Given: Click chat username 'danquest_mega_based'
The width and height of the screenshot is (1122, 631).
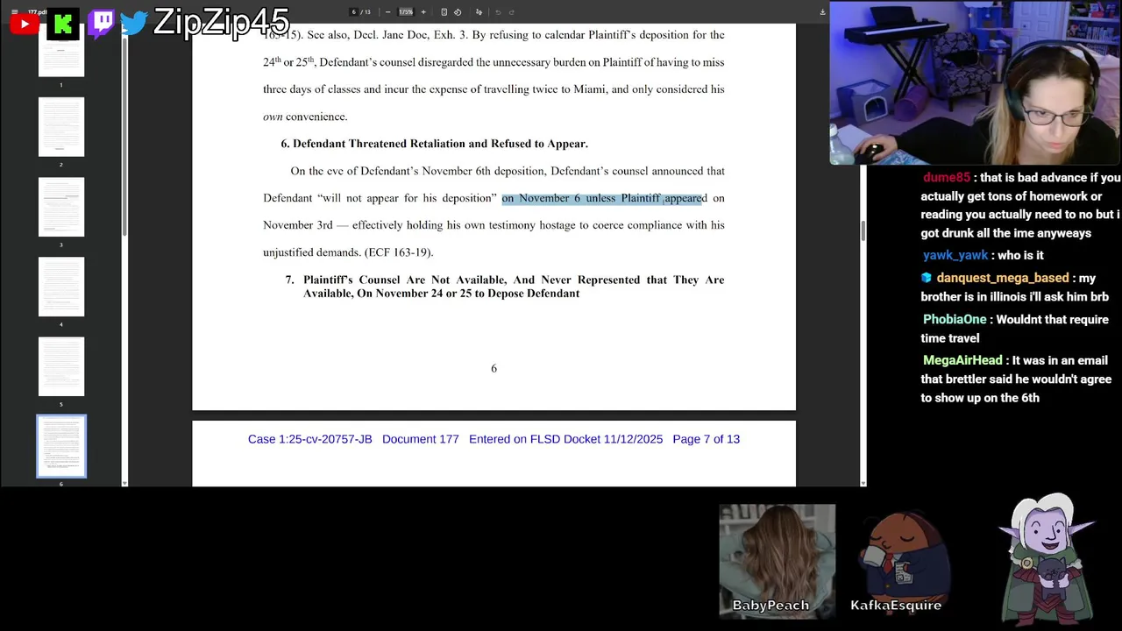Looking at the screenshot, I should click(1003, 278).
